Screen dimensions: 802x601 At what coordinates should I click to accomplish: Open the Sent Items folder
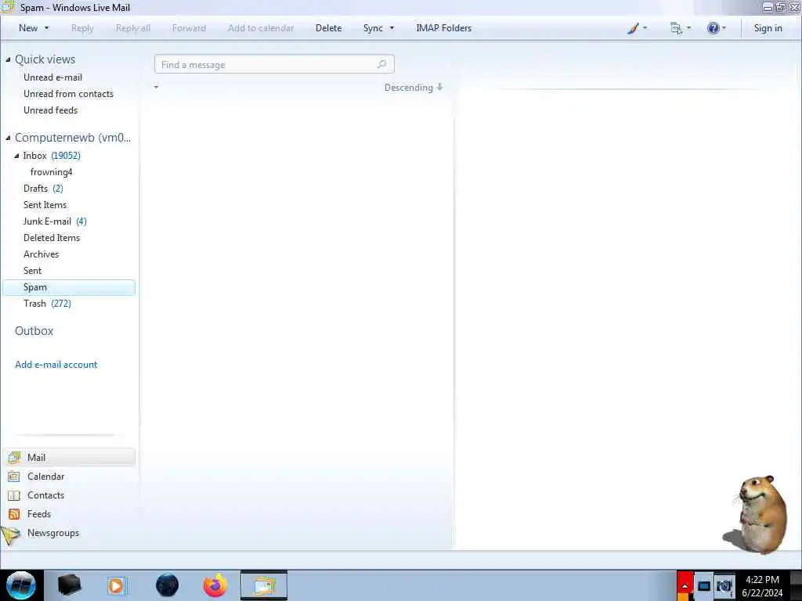pos(45,204)
